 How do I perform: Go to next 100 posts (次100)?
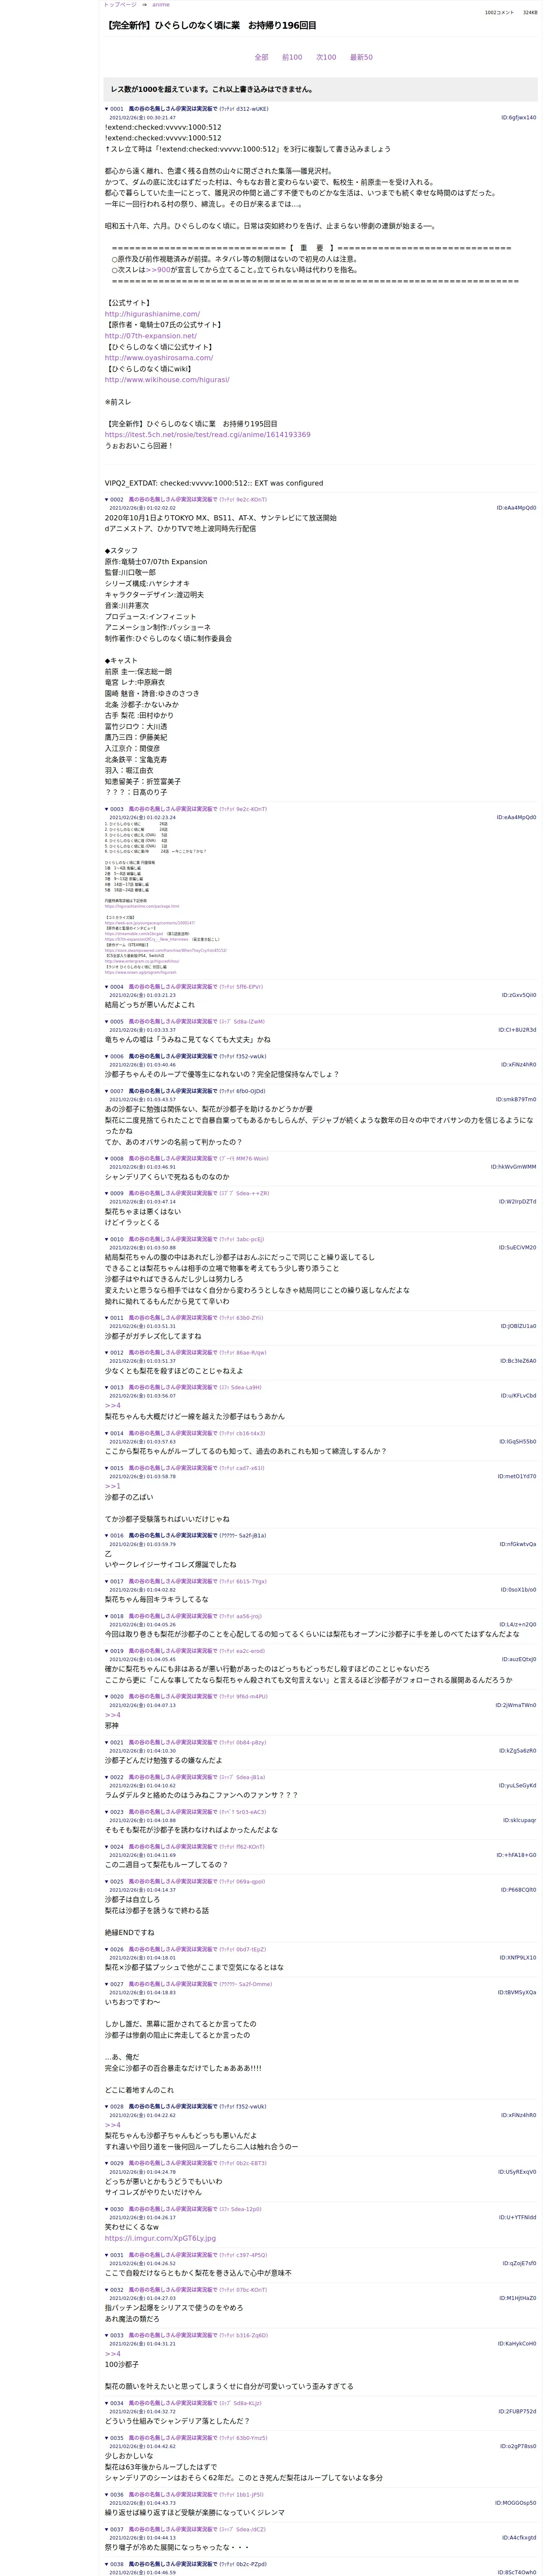326,57
